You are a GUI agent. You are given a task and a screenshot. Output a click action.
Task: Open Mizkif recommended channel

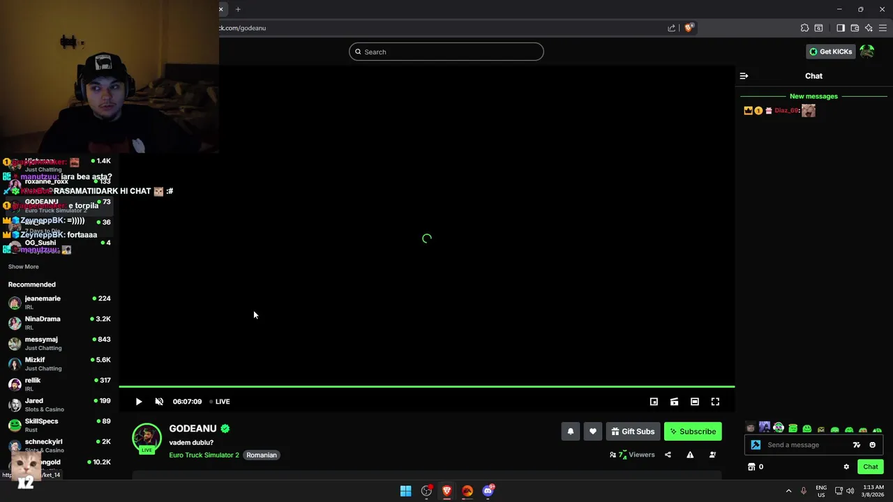(x=59, y=364)
